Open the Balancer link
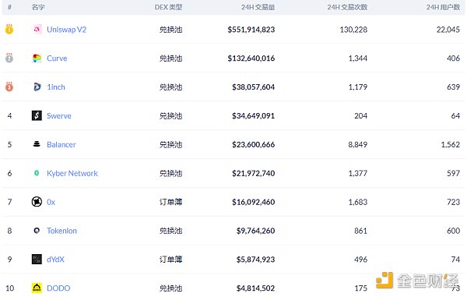467x297 pixels. point(61,145)
